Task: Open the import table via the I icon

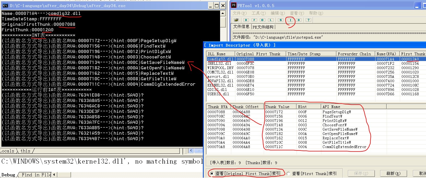Action: pyautogui.click(x=290, y=20)
